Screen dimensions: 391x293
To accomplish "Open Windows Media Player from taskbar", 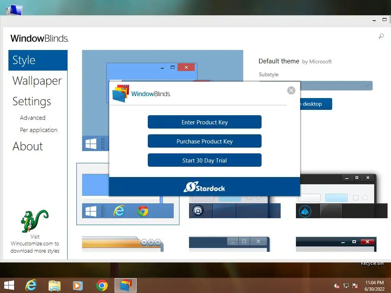I will tap(78, 285).
